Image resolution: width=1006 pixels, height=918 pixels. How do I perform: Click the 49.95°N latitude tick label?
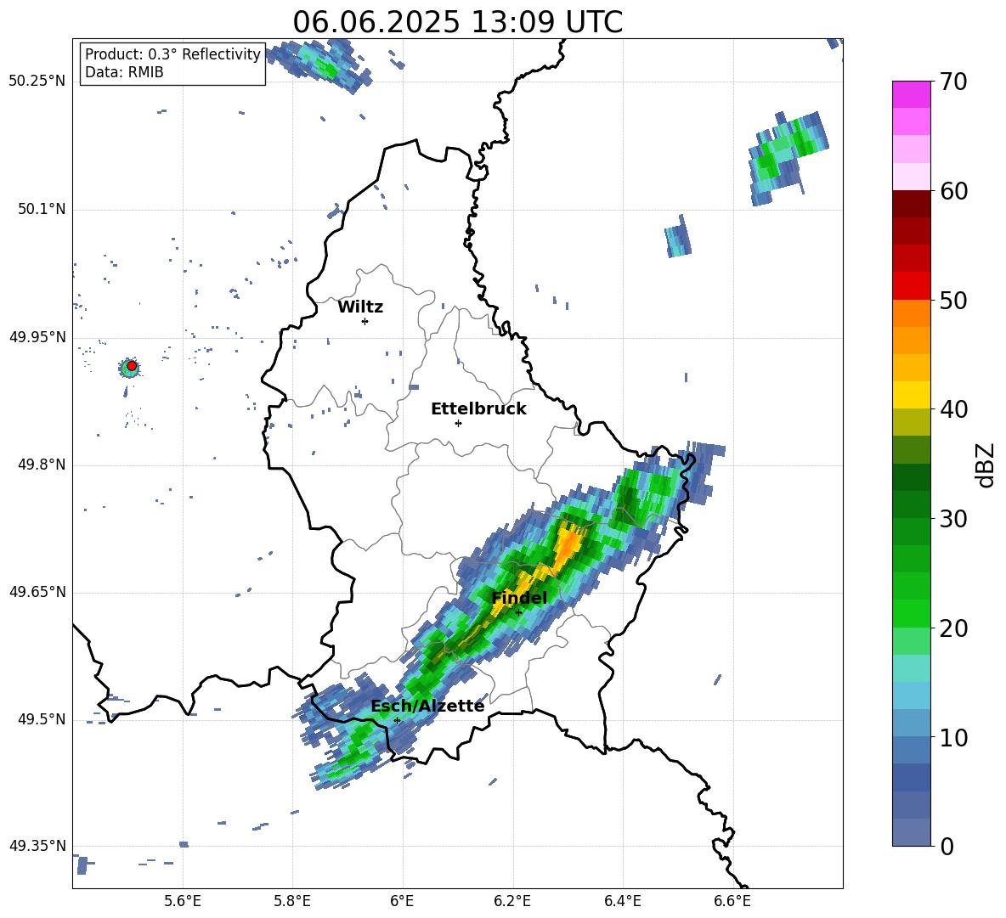(37, 337)
